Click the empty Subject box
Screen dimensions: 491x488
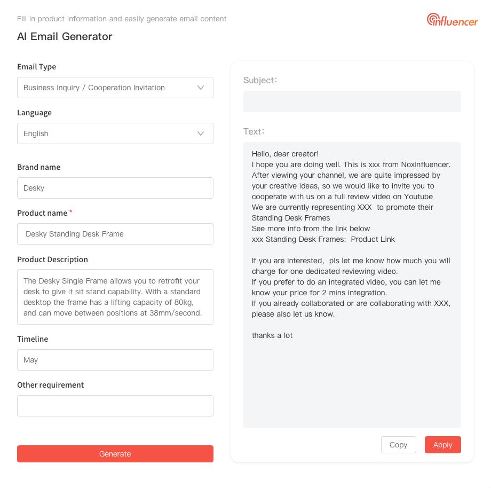pyautogui.click(x=352, y=101)
